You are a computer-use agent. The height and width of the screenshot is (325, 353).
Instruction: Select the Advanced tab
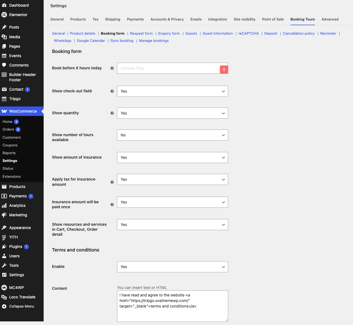[330, 19]
